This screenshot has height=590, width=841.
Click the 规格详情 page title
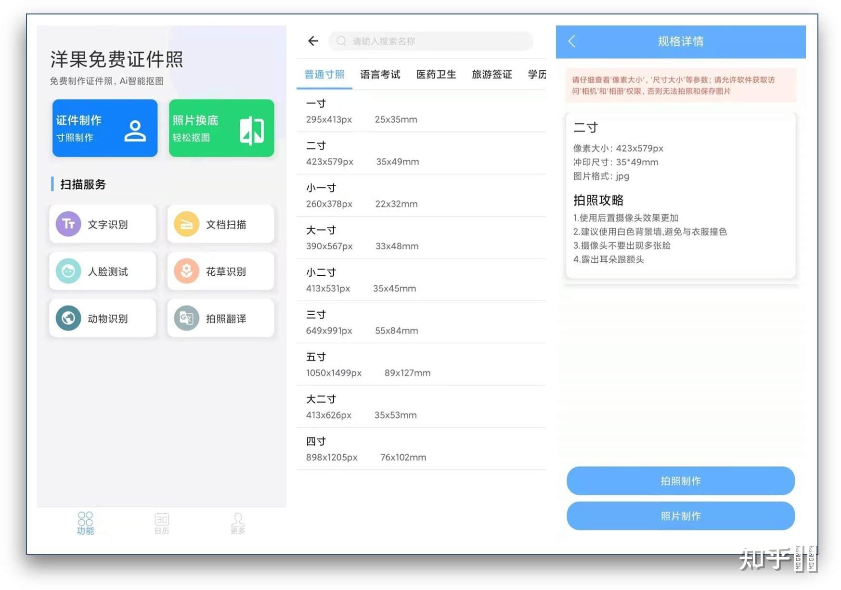click(681, 41)
